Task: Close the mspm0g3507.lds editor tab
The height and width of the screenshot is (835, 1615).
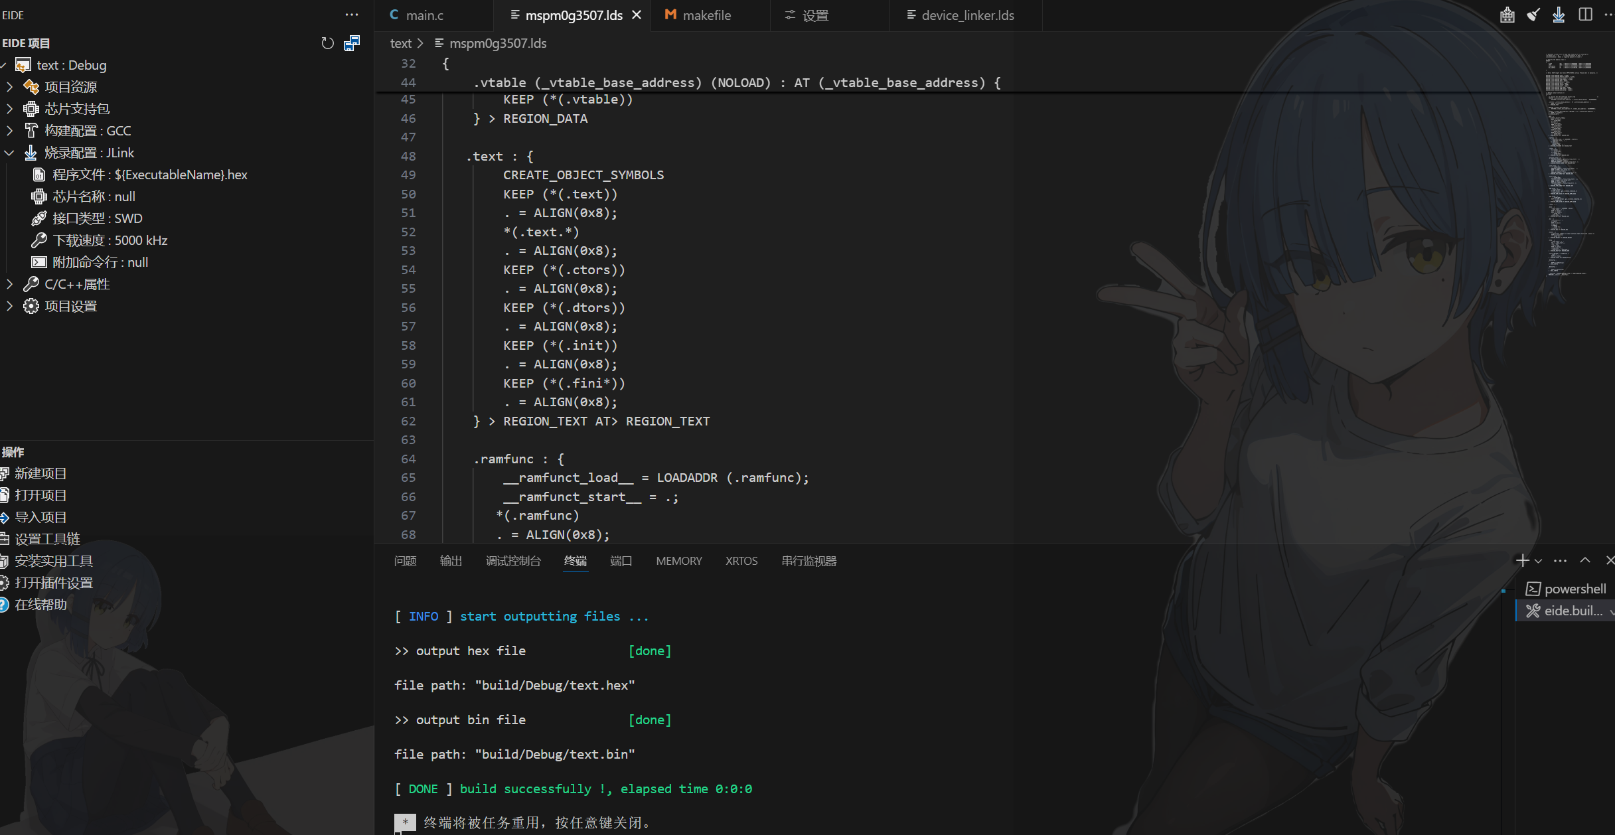Action: click(637, 15)
